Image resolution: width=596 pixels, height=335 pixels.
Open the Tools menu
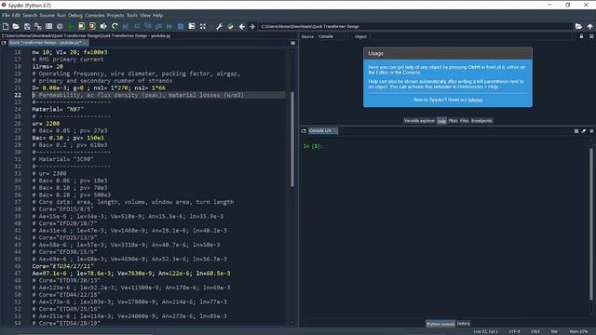[132, 15]
